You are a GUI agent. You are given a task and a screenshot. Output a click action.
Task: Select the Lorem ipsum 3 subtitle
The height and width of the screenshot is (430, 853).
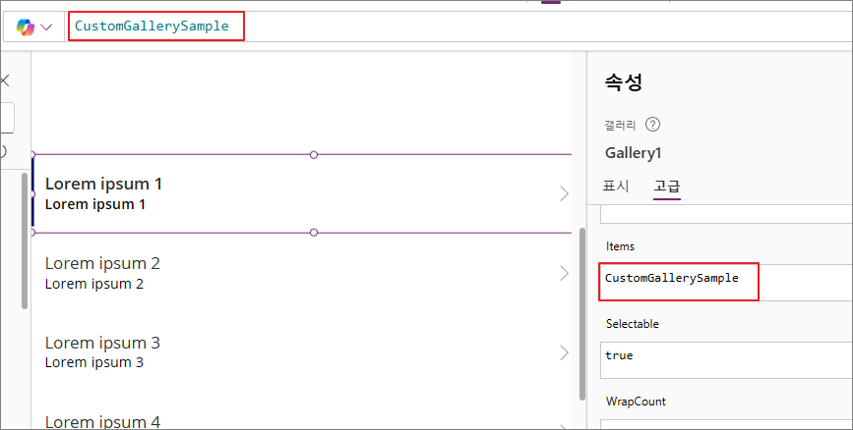coord(94,362)
